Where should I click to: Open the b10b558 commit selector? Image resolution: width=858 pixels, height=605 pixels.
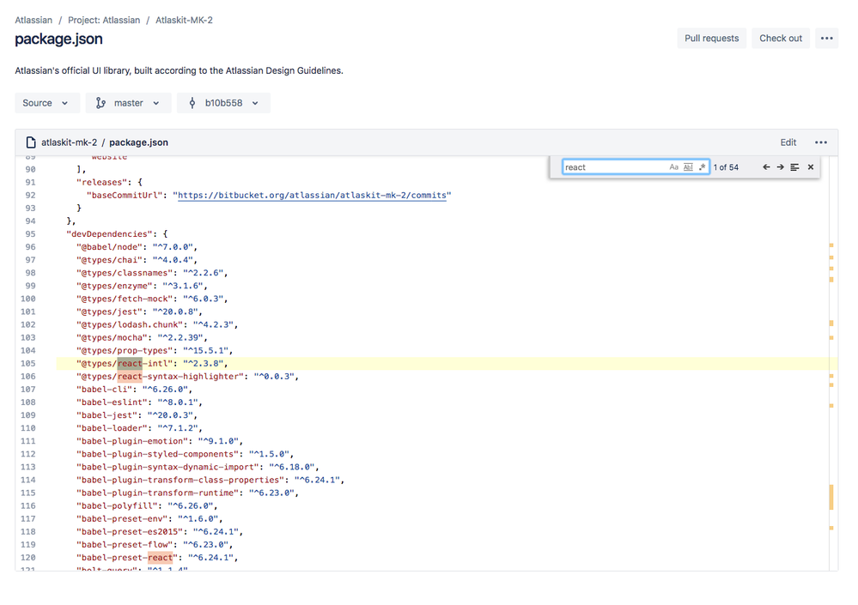point(223,103)
